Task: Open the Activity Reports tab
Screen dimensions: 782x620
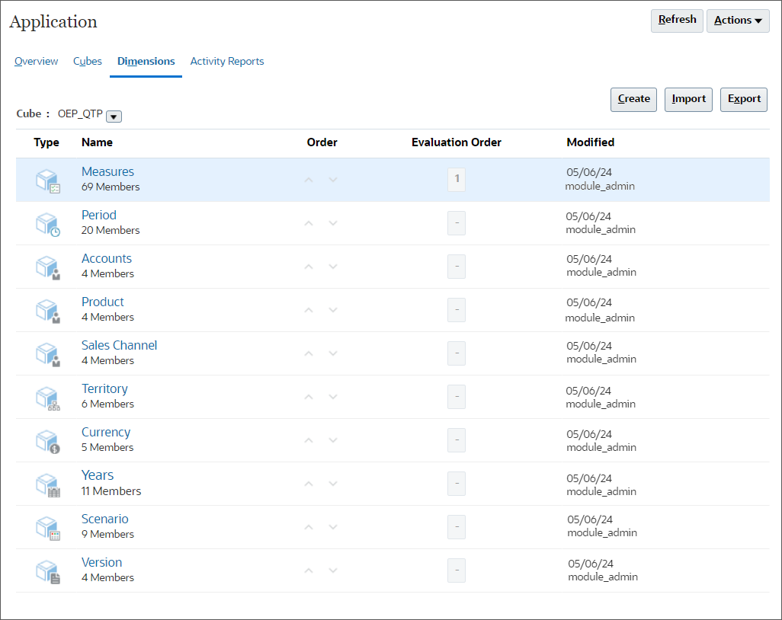Action: [226, 61]
